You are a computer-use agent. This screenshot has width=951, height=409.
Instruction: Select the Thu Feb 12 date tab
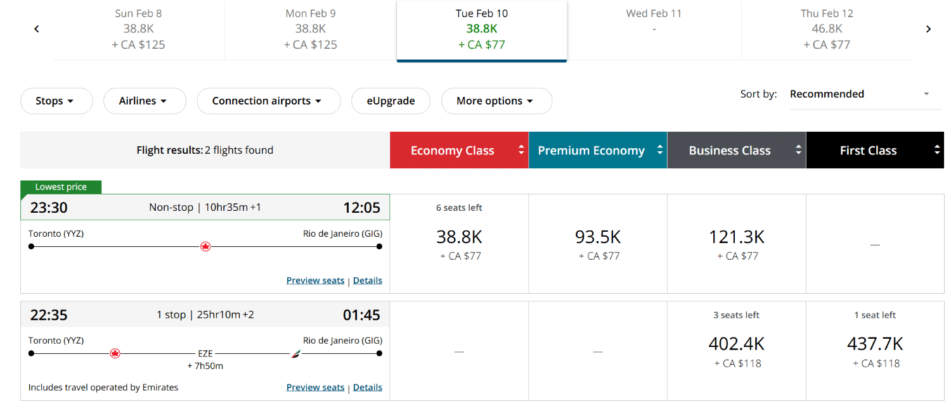point(826,28)
